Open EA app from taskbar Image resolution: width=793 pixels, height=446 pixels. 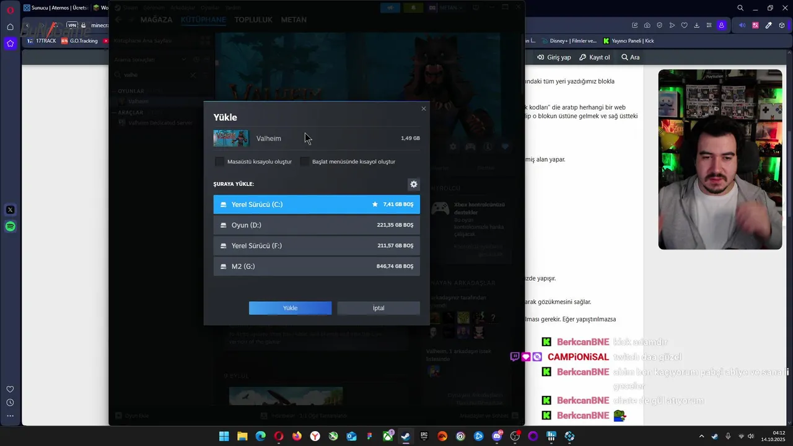tap(442, 436)
